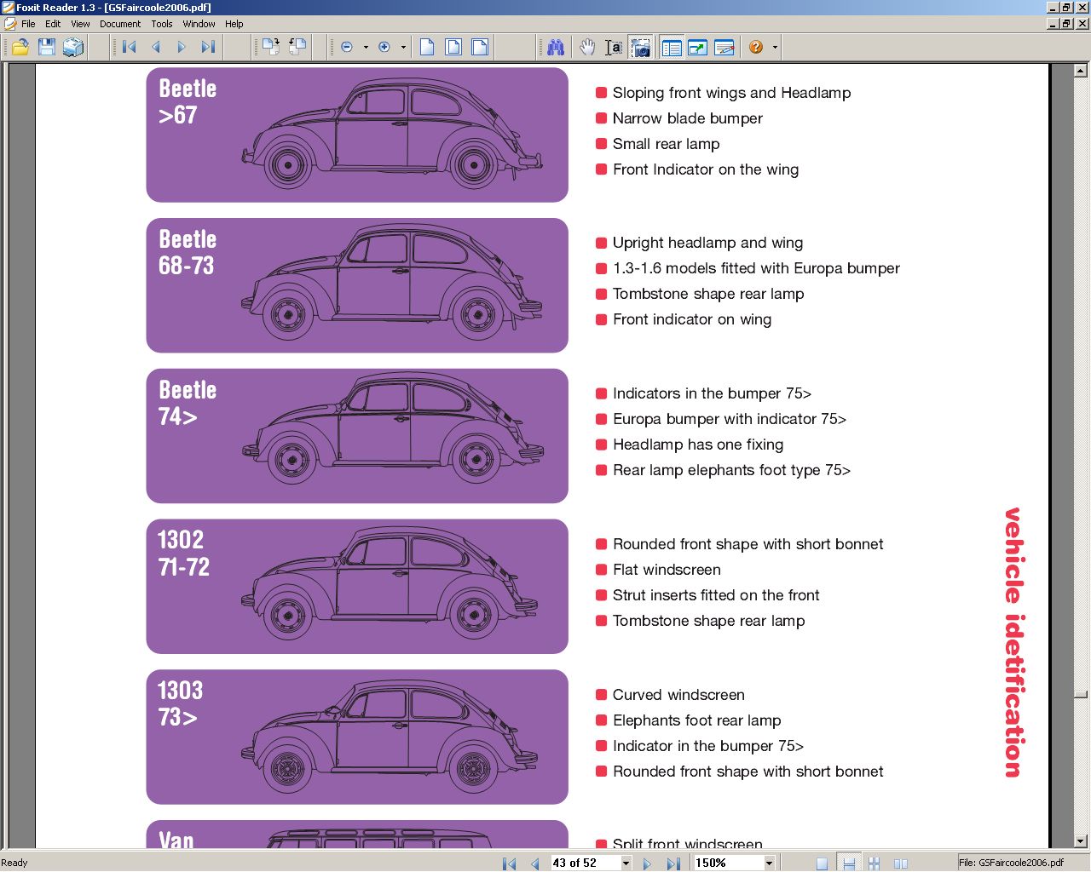Zoom out with minus magnifier

[347, 48]
